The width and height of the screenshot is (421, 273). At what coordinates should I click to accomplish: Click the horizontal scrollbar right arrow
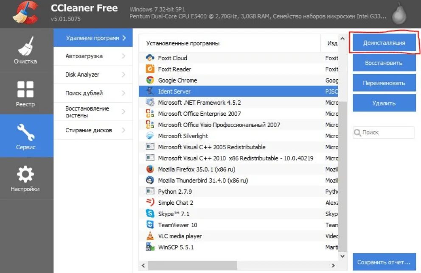333,265
